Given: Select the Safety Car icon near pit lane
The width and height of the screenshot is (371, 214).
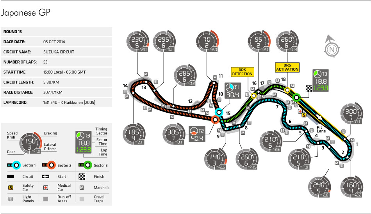Looking at the screenshot, I should (x=304, y=115).
